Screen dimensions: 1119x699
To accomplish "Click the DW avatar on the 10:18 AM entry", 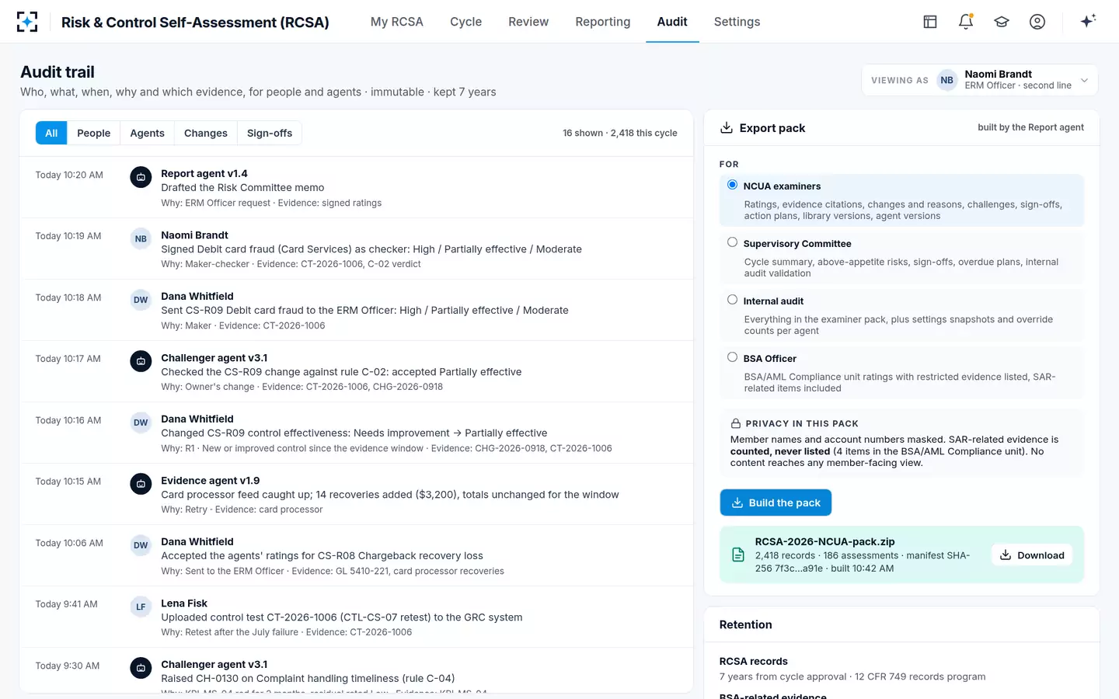I will click(141, 300).
